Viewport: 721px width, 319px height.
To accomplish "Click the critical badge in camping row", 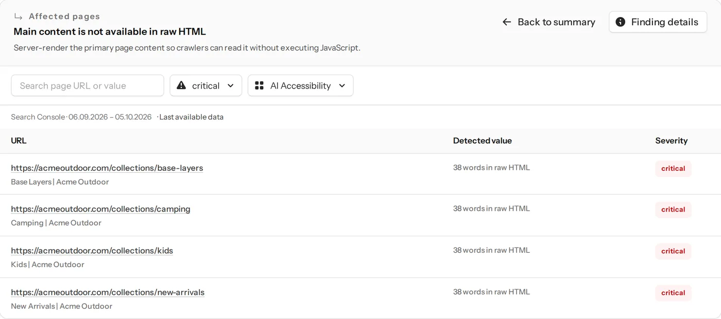I will (673, 209).
